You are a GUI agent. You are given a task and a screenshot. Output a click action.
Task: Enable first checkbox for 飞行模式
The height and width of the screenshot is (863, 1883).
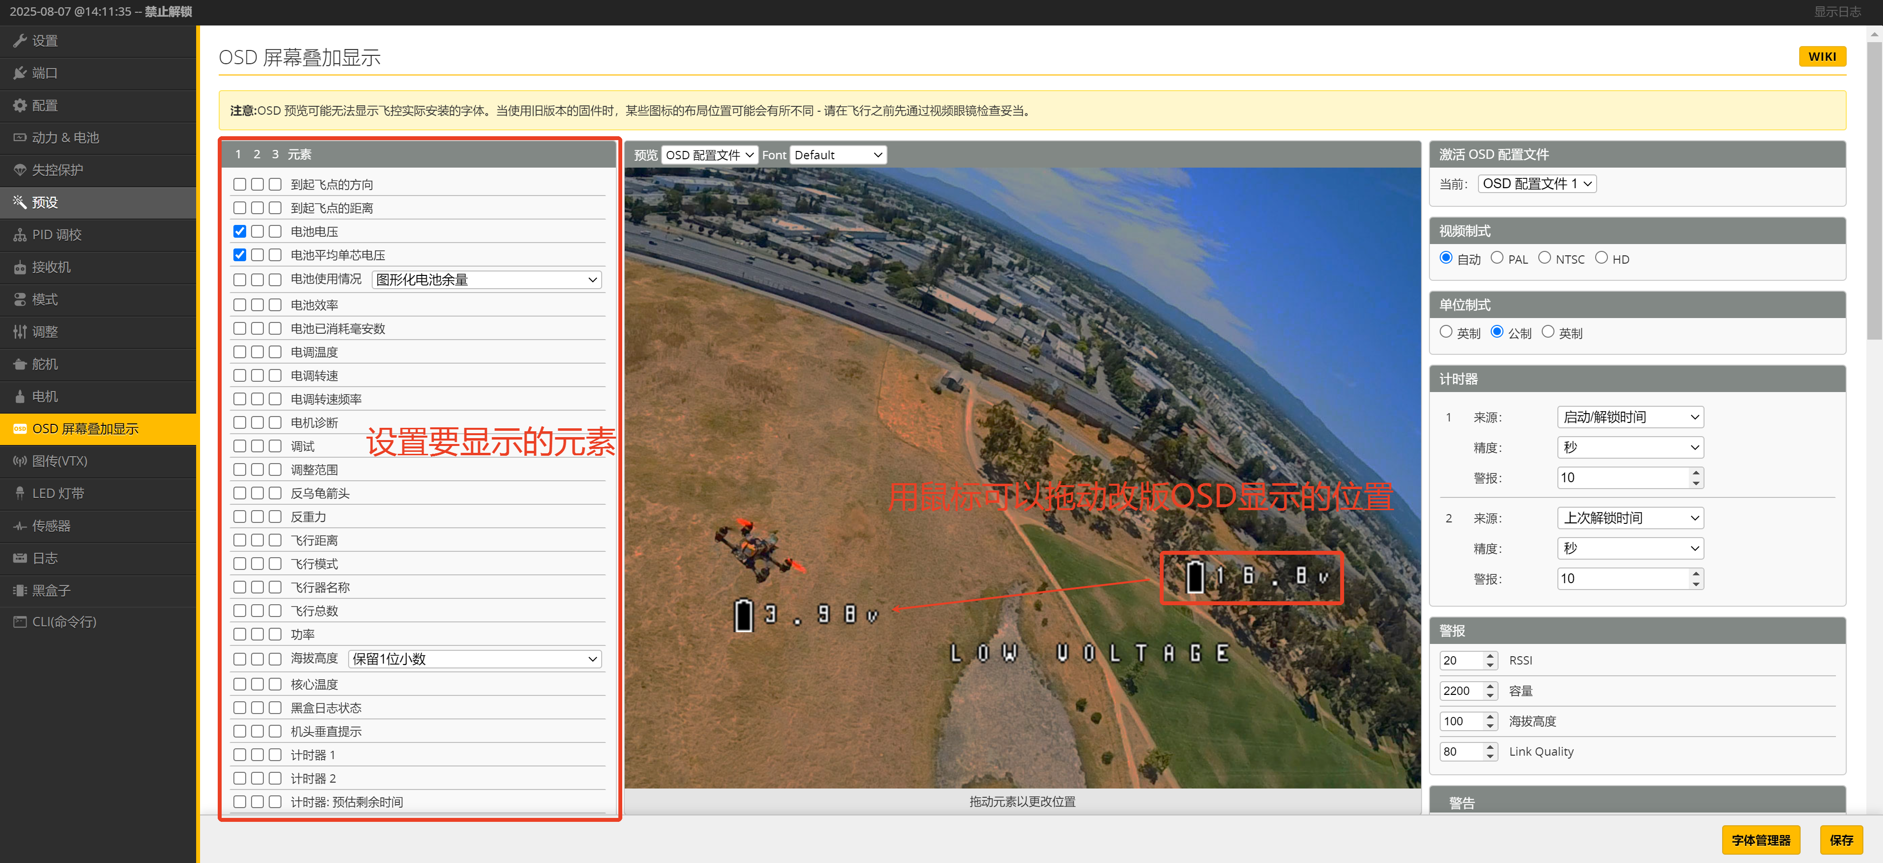click(239, 564)
